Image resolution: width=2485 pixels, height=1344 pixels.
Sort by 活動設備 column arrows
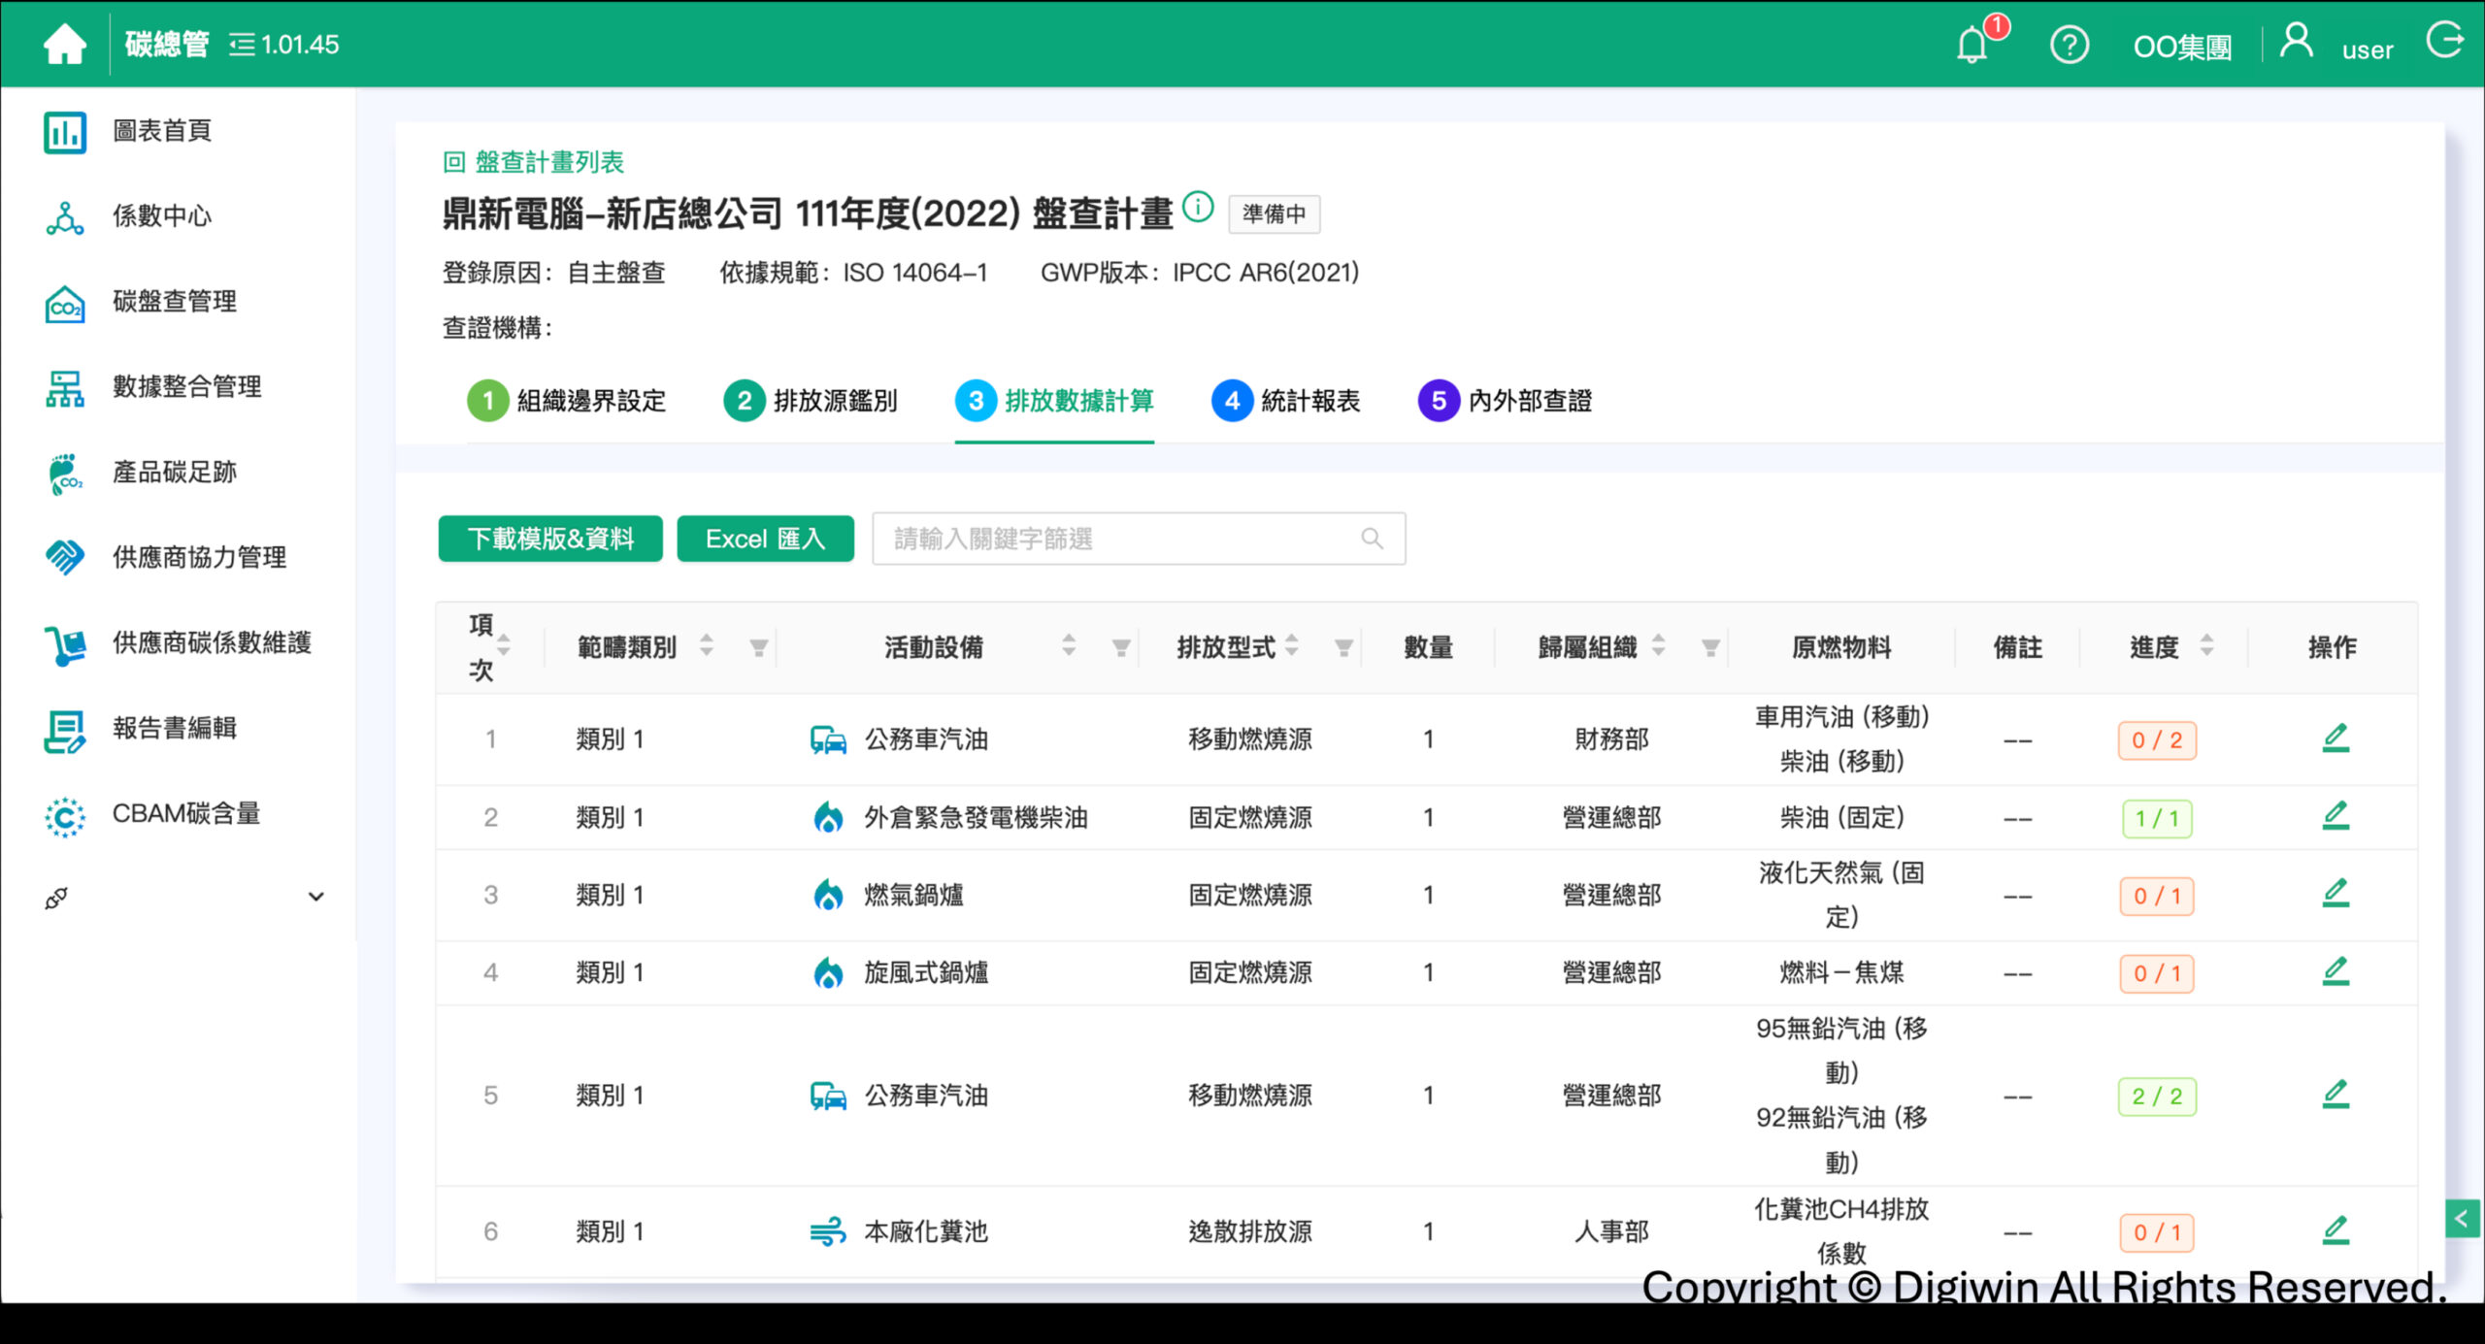pos(1069,646)
